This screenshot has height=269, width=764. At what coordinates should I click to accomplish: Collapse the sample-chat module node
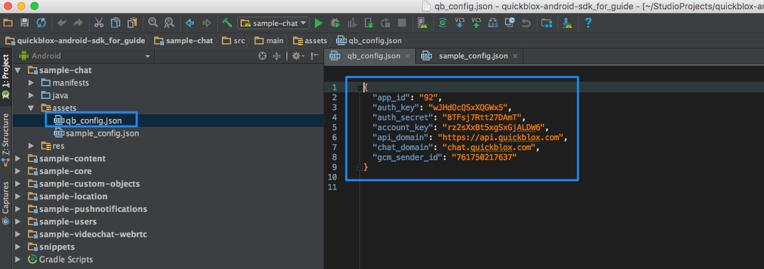click(x=18, y=70)
